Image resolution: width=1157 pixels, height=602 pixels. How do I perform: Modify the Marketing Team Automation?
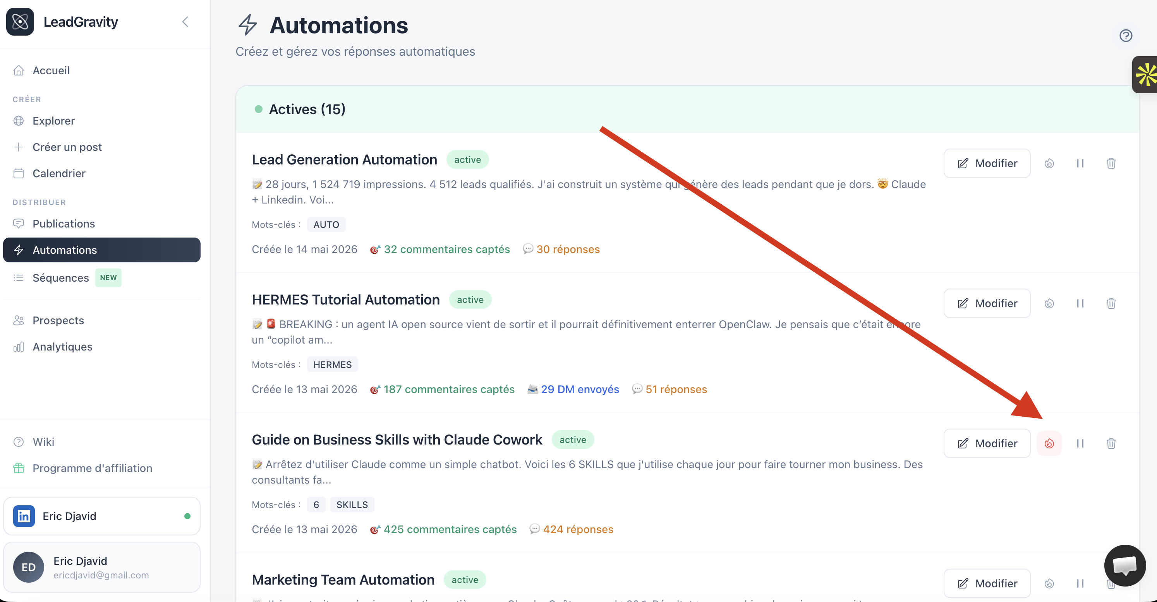pos(987,583)
